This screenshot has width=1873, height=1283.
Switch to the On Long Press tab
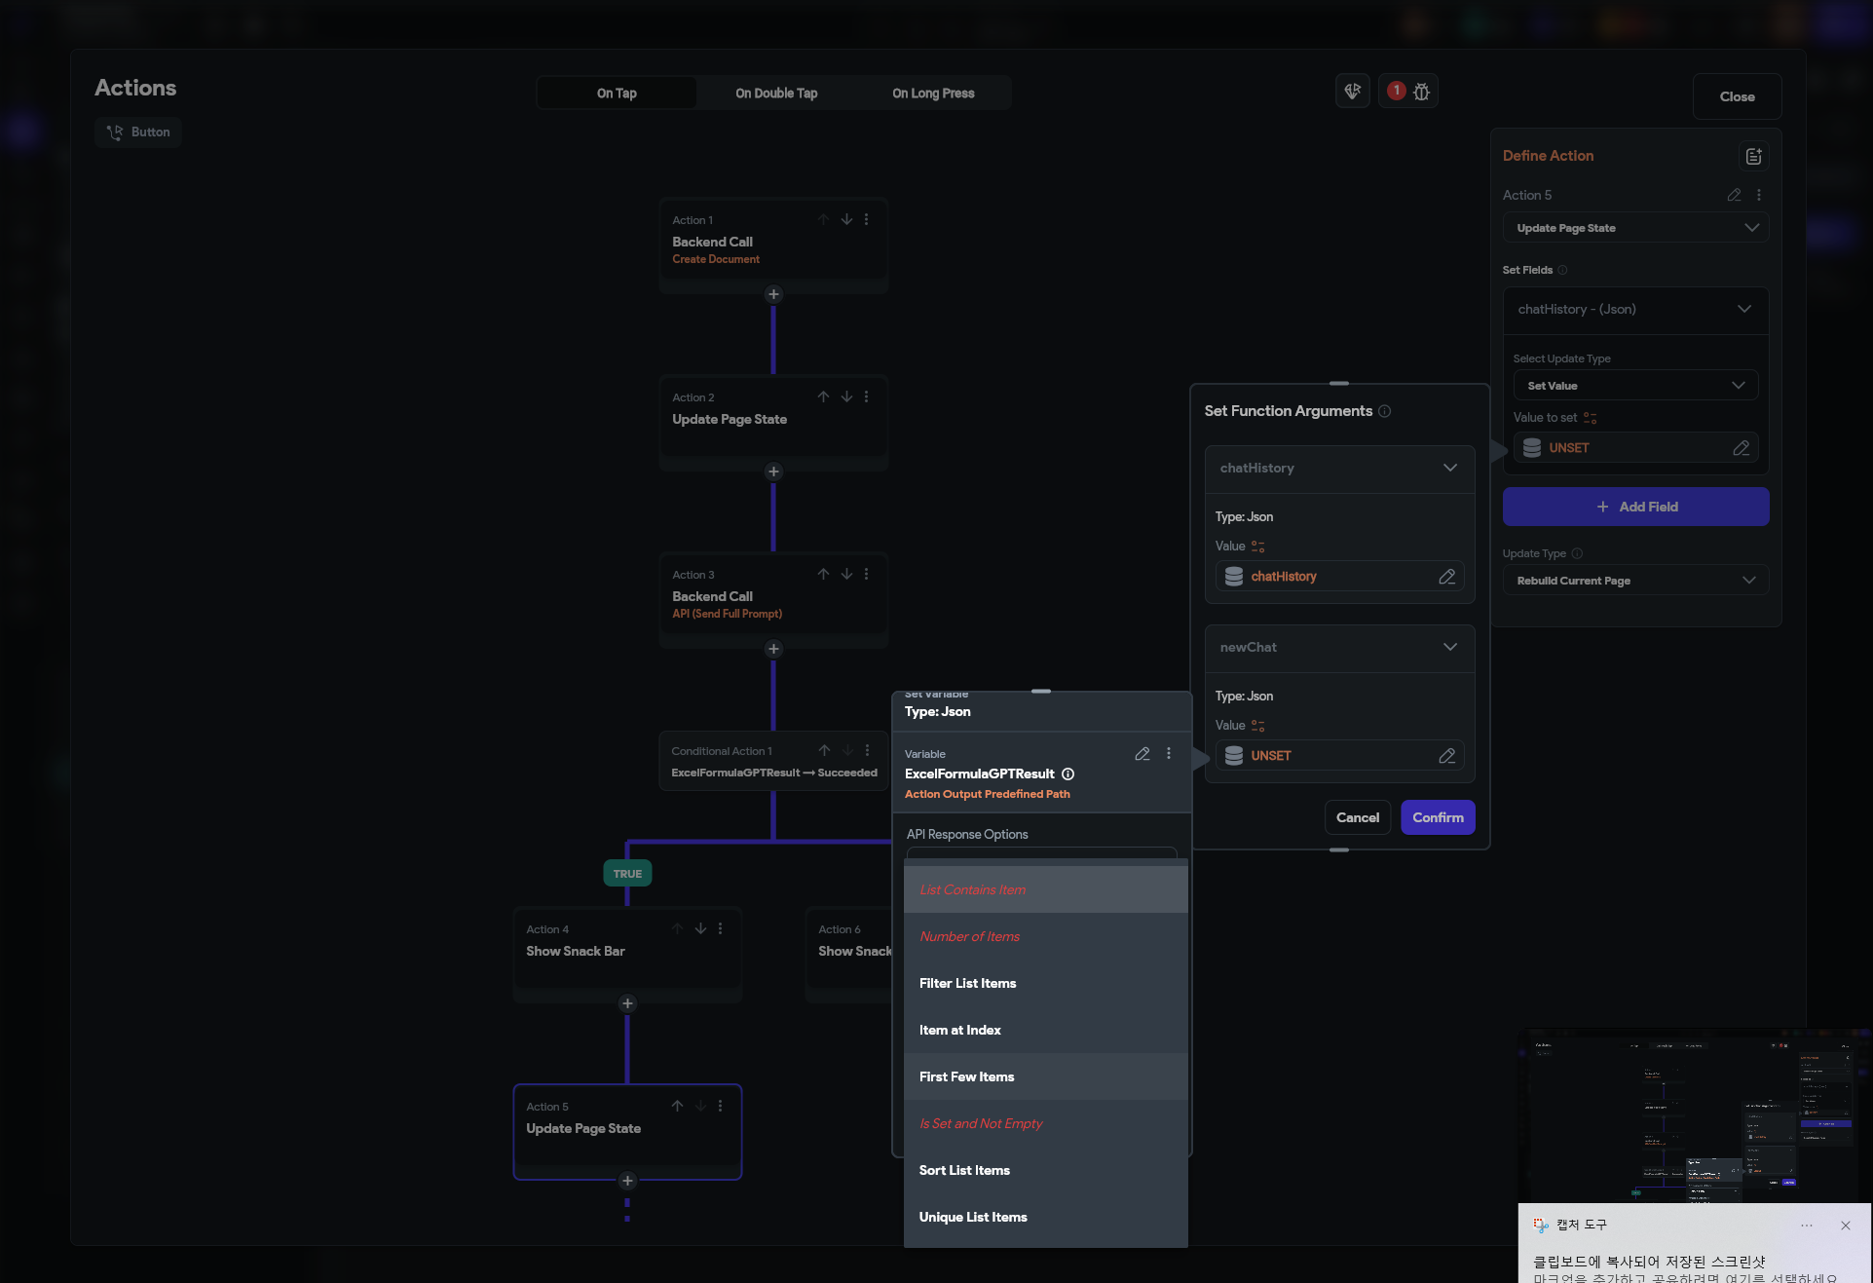[933, 94]
